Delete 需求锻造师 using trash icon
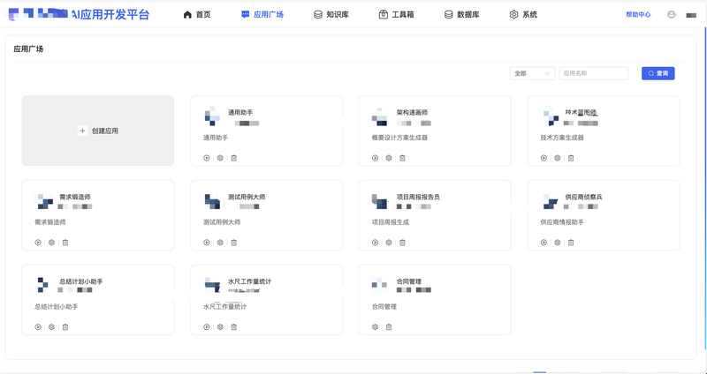 65,243
